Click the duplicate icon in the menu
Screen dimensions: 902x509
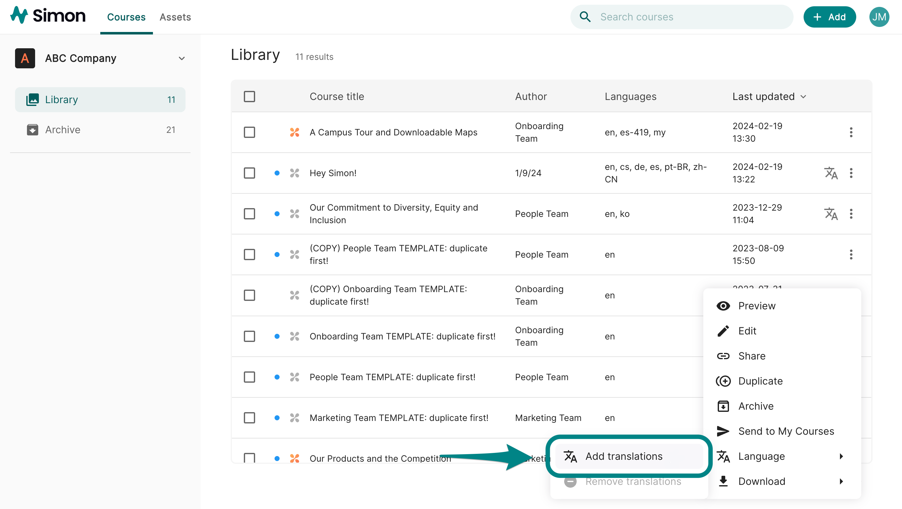click(723, 381)
